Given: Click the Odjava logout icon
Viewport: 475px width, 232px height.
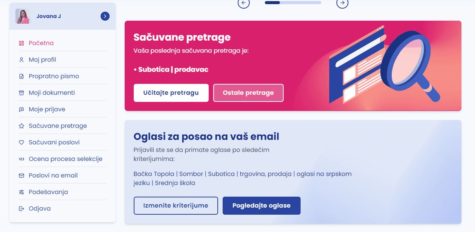Looking at the screenshot, I should pos(21,209).
